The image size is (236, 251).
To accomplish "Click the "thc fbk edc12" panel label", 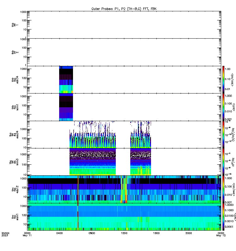I will tap(15, 190).
